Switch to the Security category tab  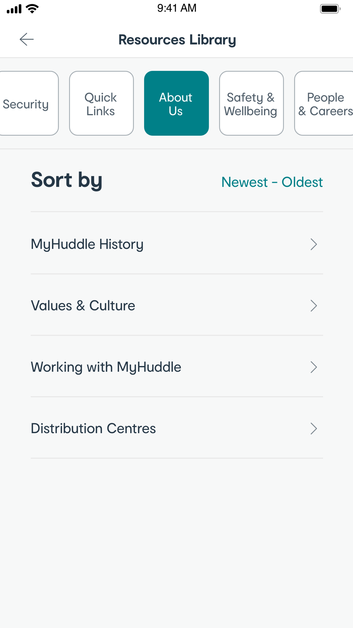click(x=29, y=103)
